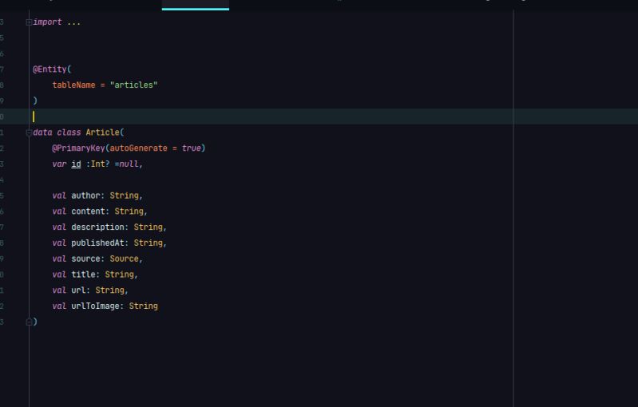Click the Source type name

124,259
